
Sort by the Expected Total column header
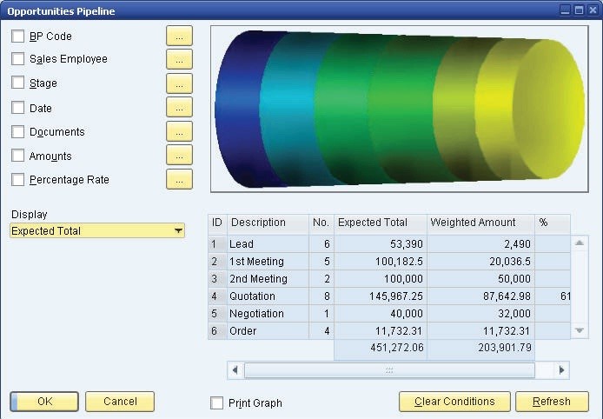coord(380,223)
